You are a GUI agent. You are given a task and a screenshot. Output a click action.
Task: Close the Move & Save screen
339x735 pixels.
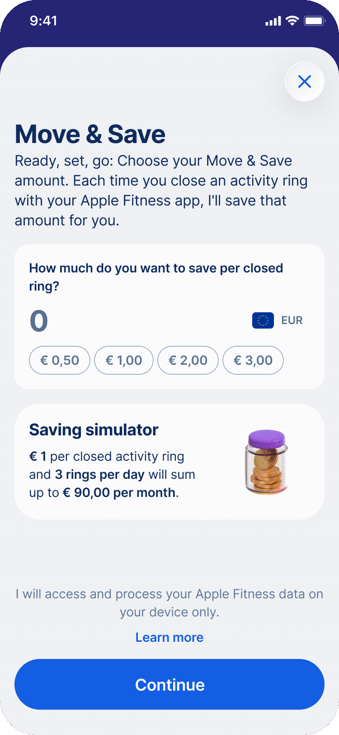point(305,81)
